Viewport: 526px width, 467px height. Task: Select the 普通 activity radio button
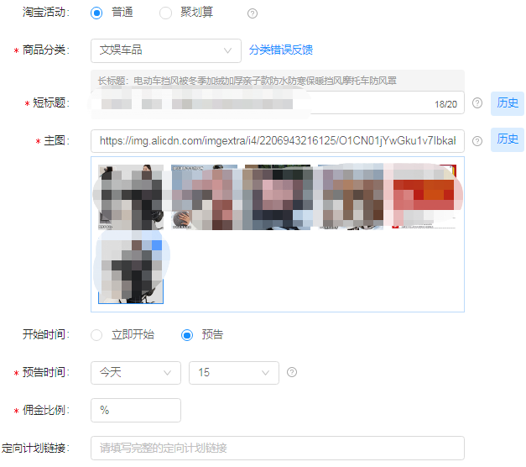coord(97,13)
